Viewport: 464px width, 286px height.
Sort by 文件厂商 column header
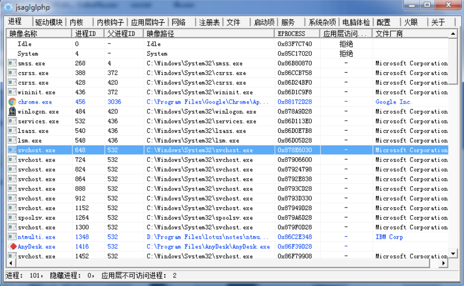coord(410,33)
